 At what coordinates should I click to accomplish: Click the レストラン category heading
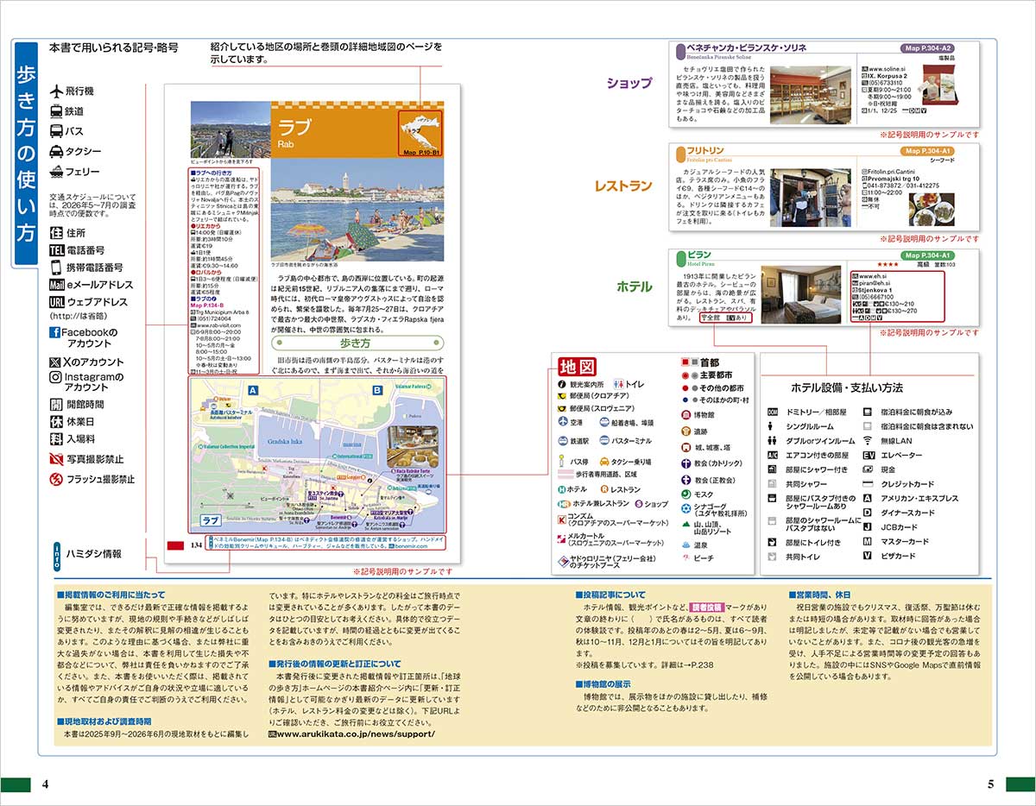(x=622, y=186)
